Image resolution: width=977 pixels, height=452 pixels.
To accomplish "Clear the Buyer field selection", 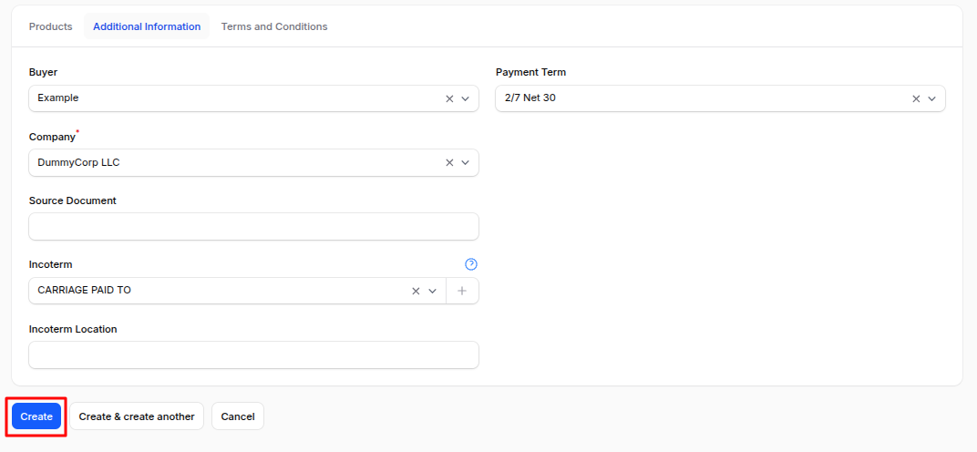I will click(449, 98).
